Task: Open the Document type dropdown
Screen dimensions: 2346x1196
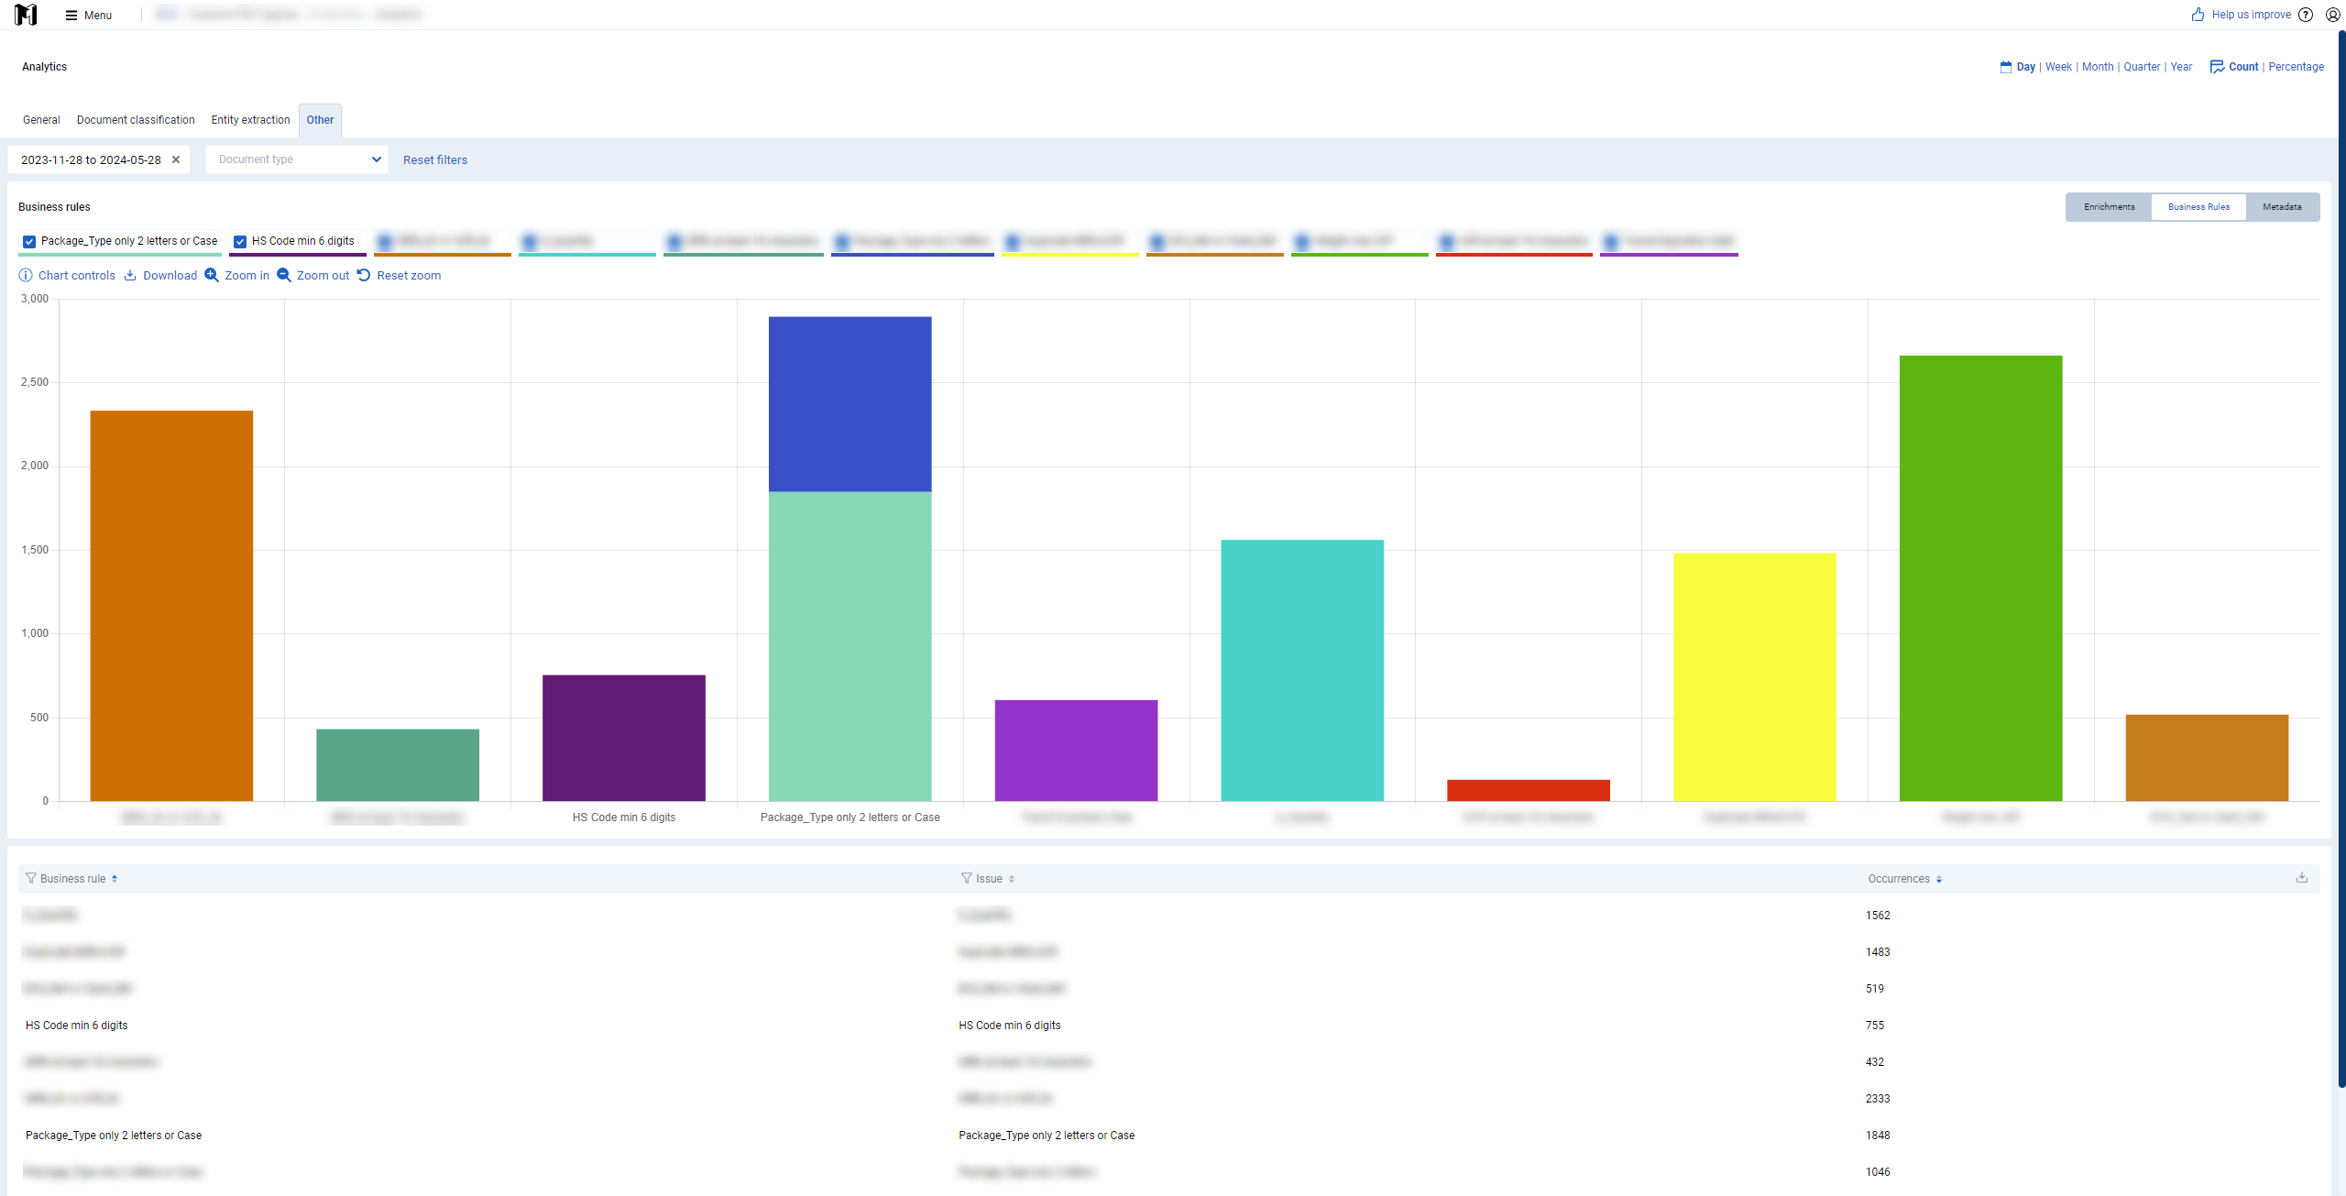Action: click(297, 159)
